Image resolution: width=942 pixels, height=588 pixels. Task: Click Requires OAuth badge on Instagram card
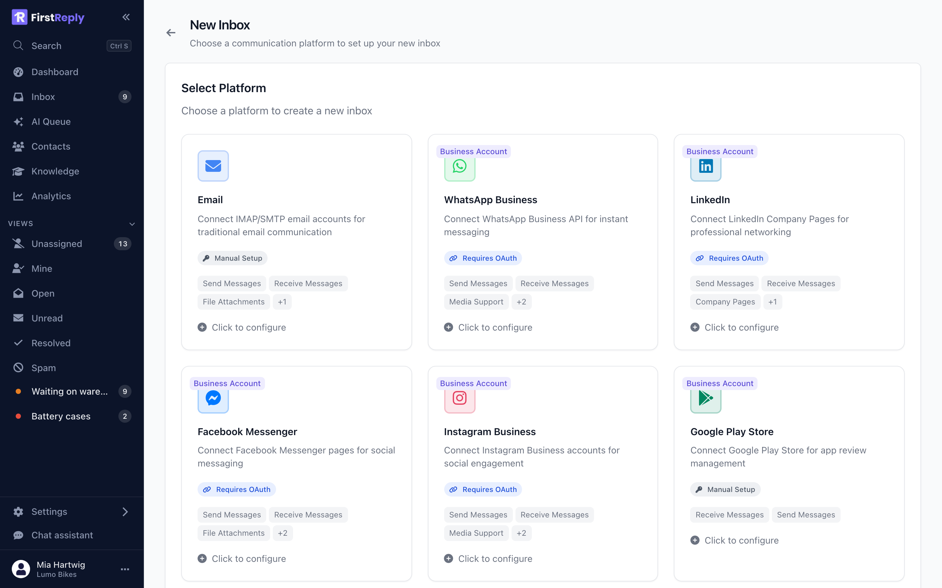pos(483,490)
